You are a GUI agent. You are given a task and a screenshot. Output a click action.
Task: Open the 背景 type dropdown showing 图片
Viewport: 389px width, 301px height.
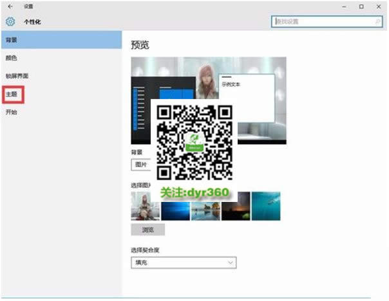[141, 165]
